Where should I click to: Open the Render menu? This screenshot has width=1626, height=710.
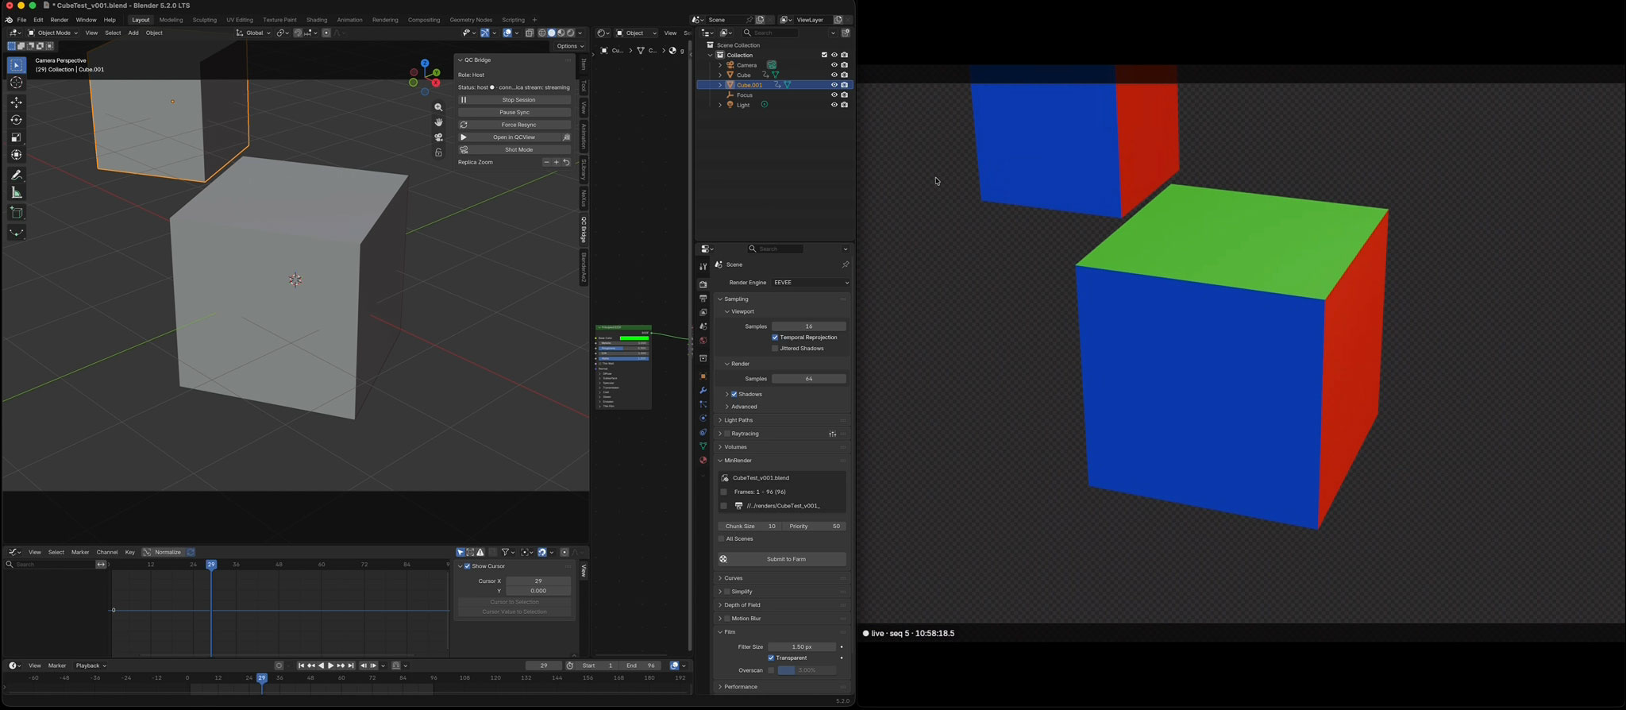click(x=60, y=20)
